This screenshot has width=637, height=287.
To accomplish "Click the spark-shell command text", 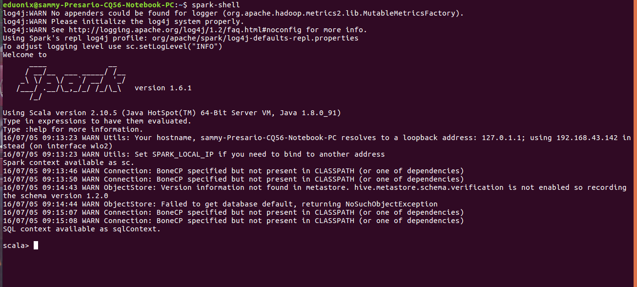I will [x=216, y=5].
